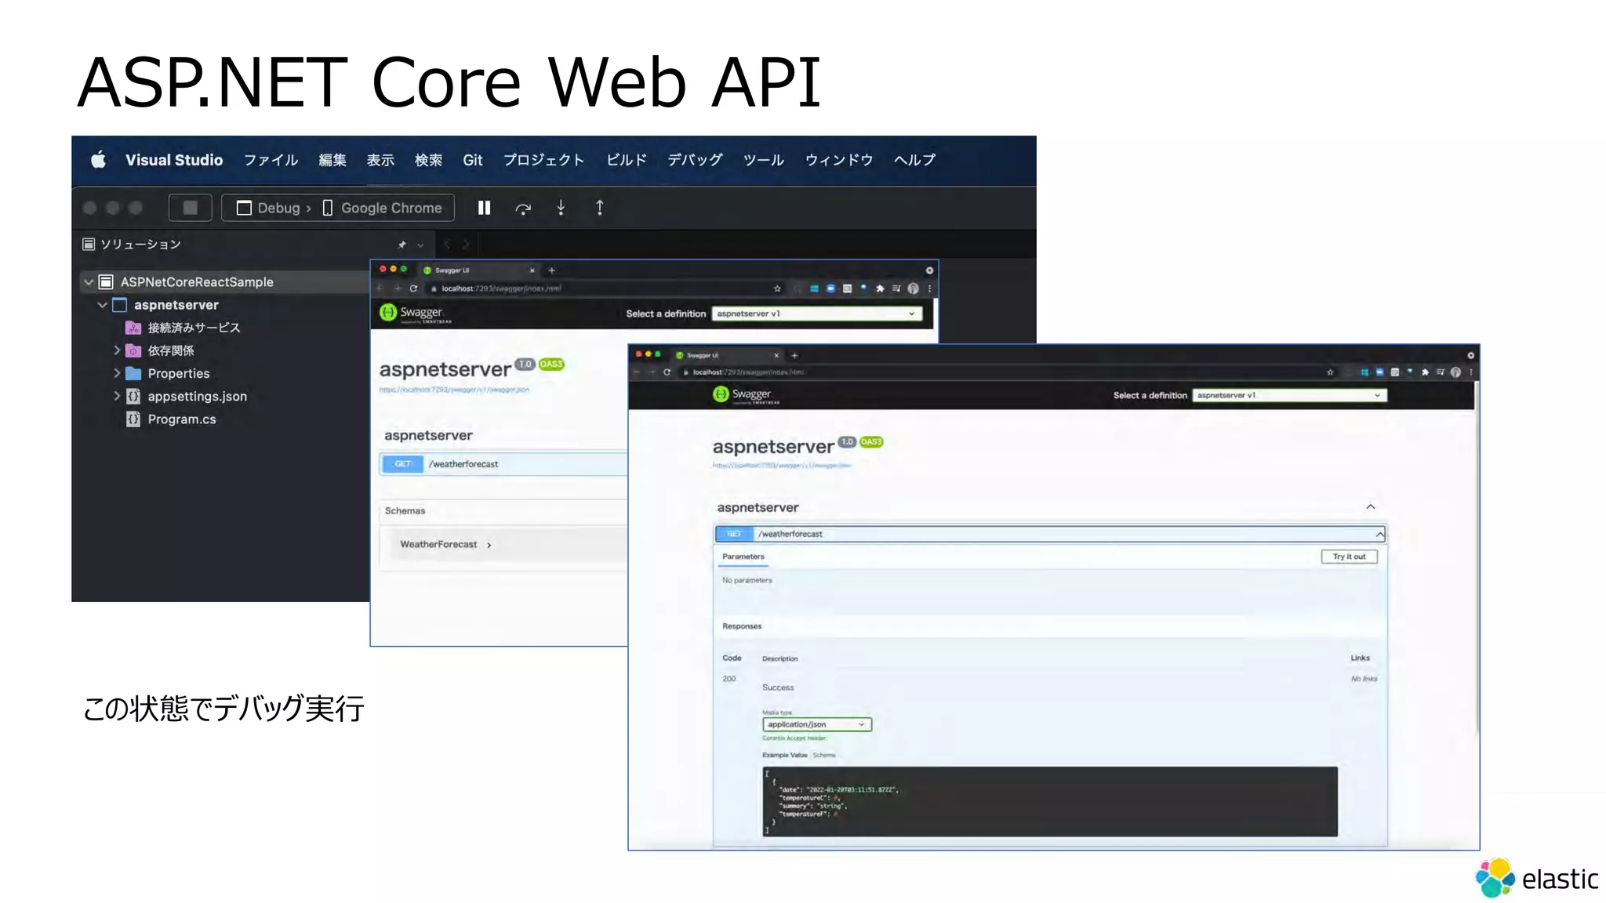Expand the 依存関係 folder
The height and width of the screenshot is (903, 1606).
click(117, 350)
